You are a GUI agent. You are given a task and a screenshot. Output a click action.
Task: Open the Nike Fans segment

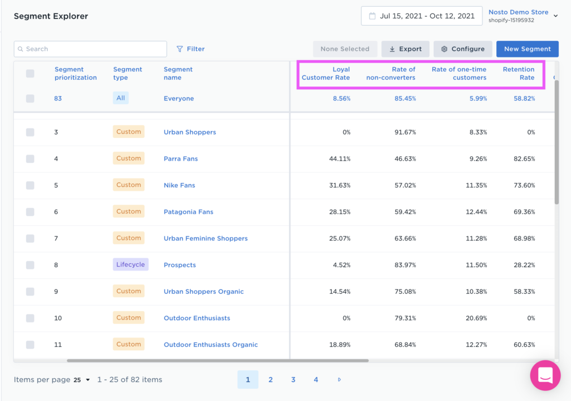pyautogui.click(x=179, y=185)
